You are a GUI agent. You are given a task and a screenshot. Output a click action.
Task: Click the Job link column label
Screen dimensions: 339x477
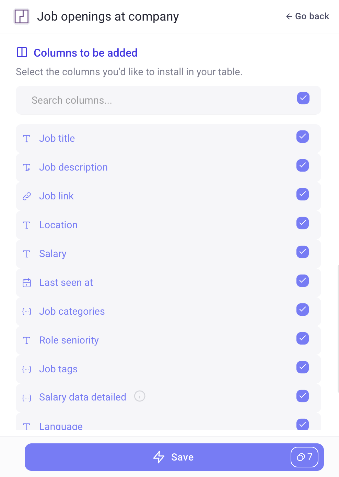point(57,196)
